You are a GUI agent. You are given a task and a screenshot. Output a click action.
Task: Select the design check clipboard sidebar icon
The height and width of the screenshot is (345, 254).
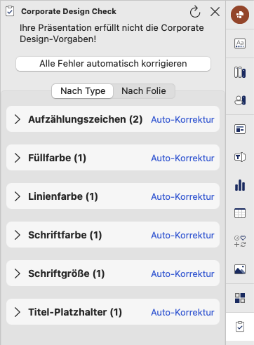(x=240, y=327)
